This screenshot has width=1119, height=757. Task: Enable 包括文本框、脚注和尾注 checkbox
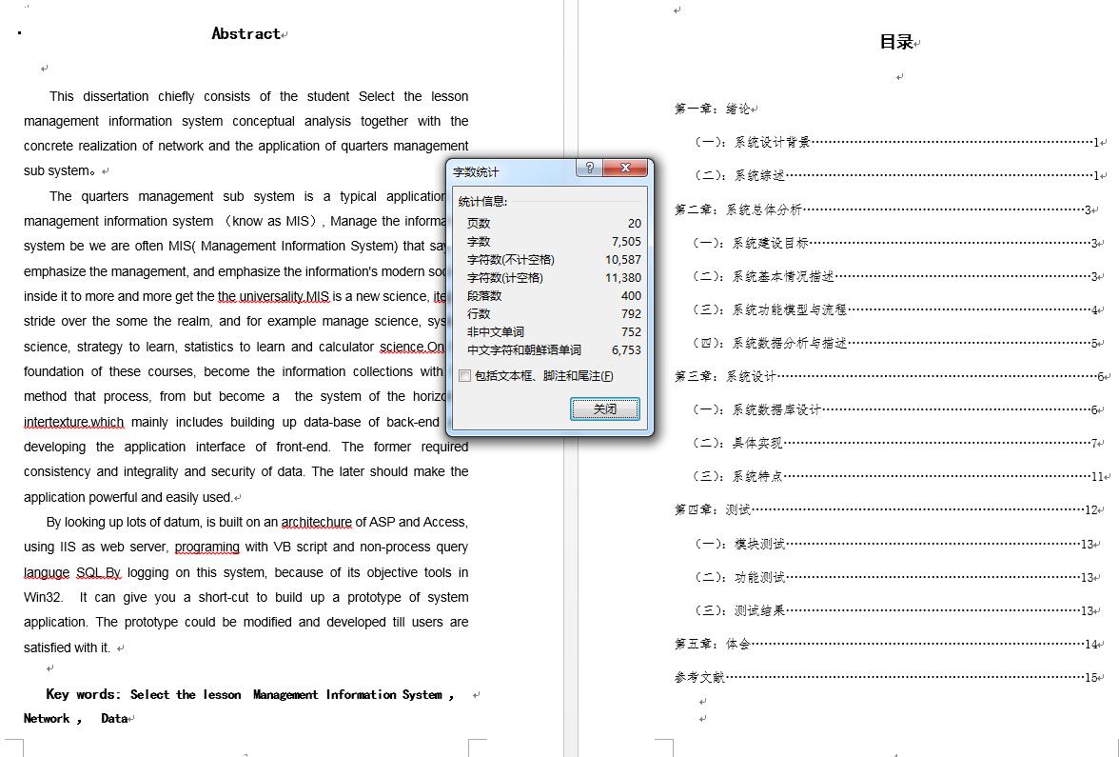point(464,375)
